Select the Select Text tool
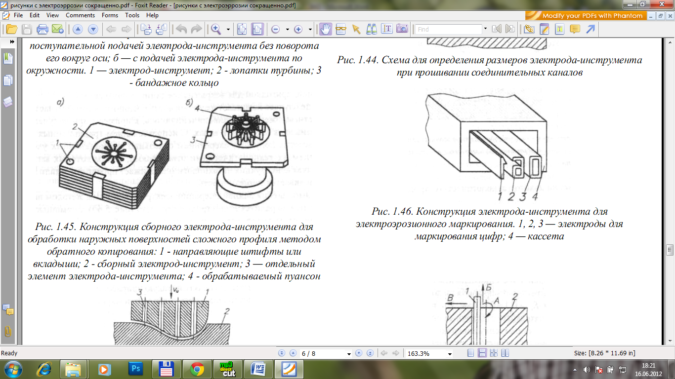The image size is (675, 379). pos(387,29)
